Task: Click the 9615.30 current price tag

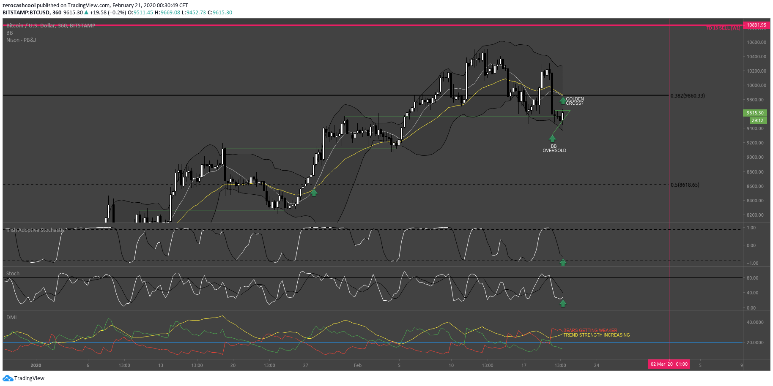Action: coord(755,113)
